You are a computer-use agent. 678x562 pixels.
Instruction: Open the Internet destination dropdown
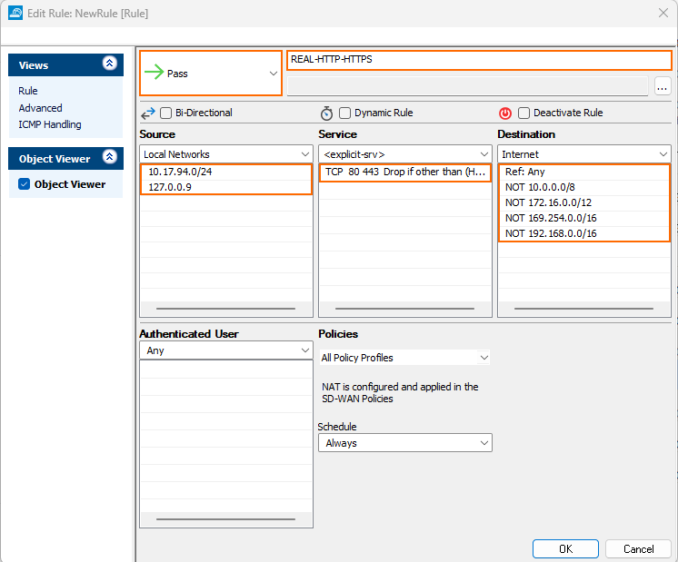(x=583, y=154)
